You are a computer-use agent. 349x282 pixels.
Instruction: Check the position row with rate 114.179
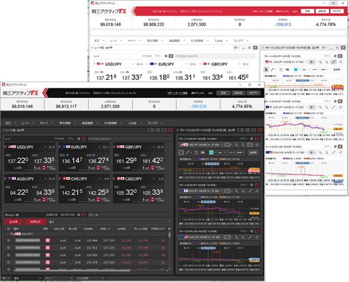click(9, 262)
